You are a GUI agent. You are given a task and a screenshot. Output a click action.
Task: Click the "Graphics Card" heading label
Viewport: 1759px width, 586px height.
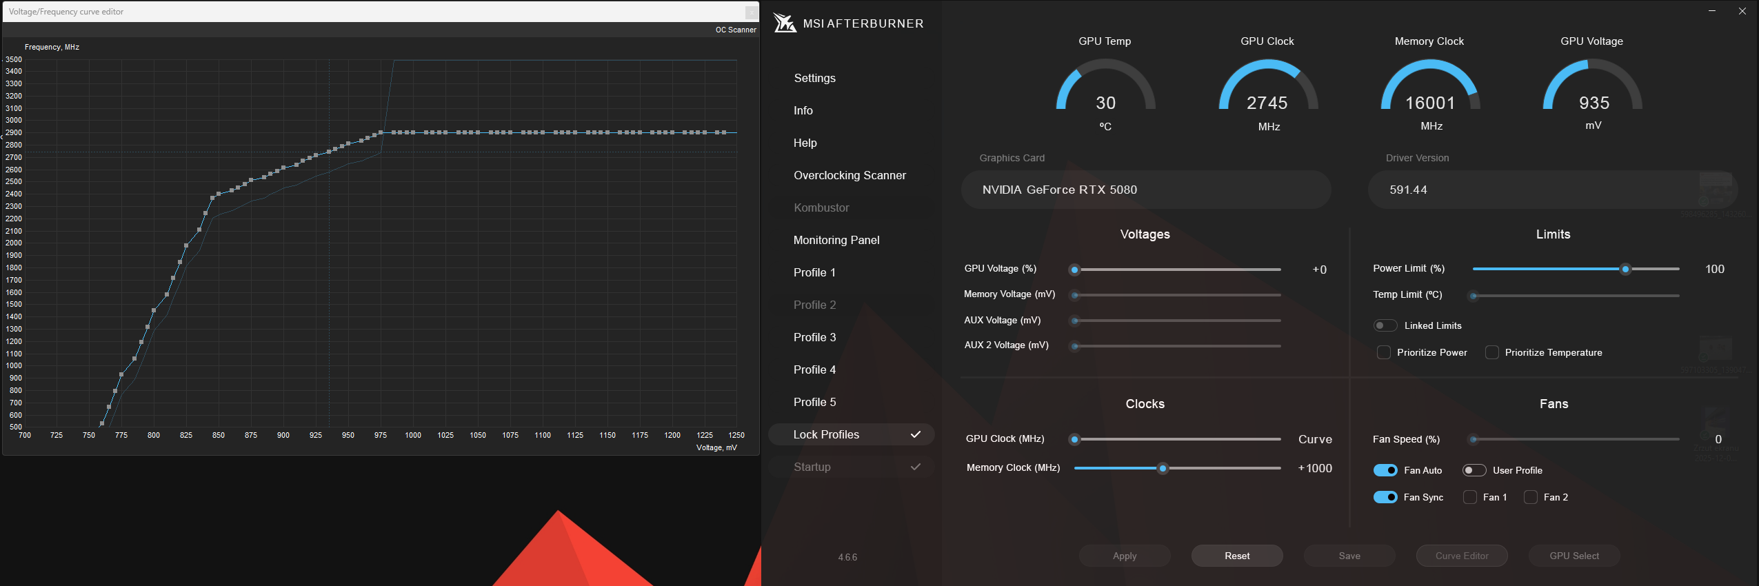pos(1012,158)
